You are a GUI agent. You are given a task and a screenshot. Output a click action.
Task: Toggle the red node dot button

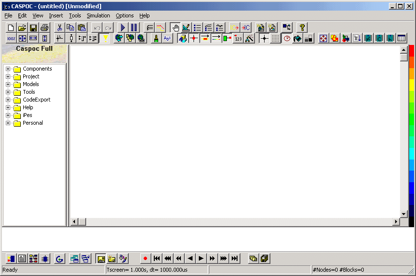193,39
